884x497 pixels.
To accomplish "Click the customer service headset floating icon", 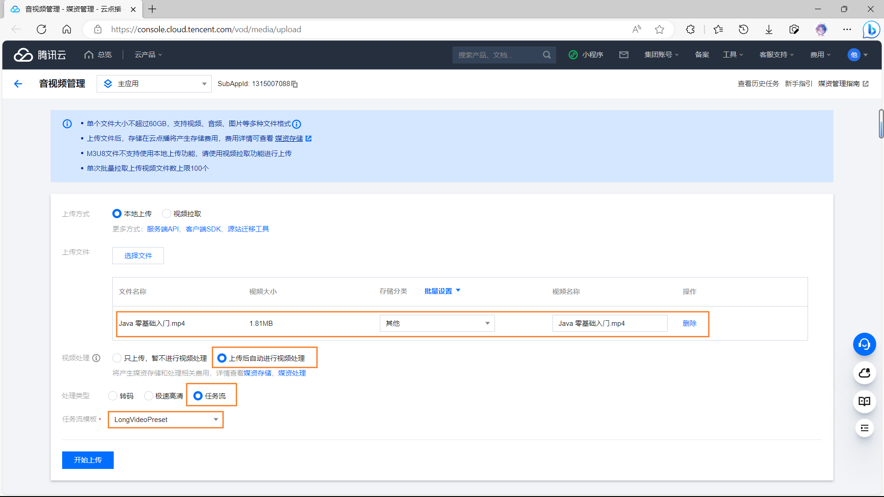I will [864, 344].
